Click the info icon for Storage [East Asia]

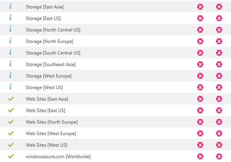[x=10, y=6]
